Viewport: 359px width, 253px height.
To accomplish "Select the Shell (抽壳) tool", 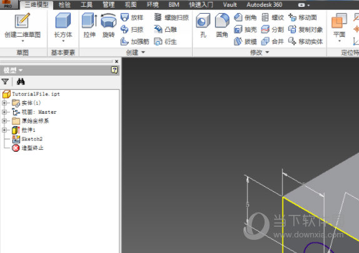I will [245, 29].
